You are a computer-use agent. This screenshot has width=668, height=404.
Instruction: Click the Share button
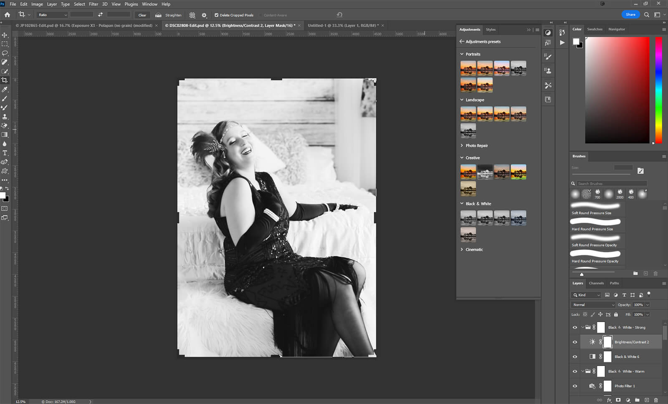click(x=630, y=15)
